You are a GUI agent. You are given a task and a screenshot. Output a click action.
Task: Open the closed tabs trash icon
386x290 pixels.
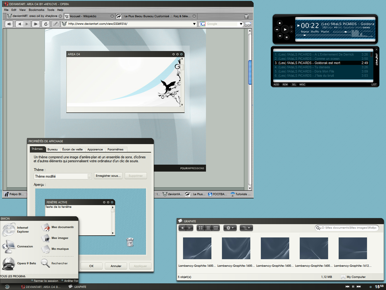[x=246, y=16]
